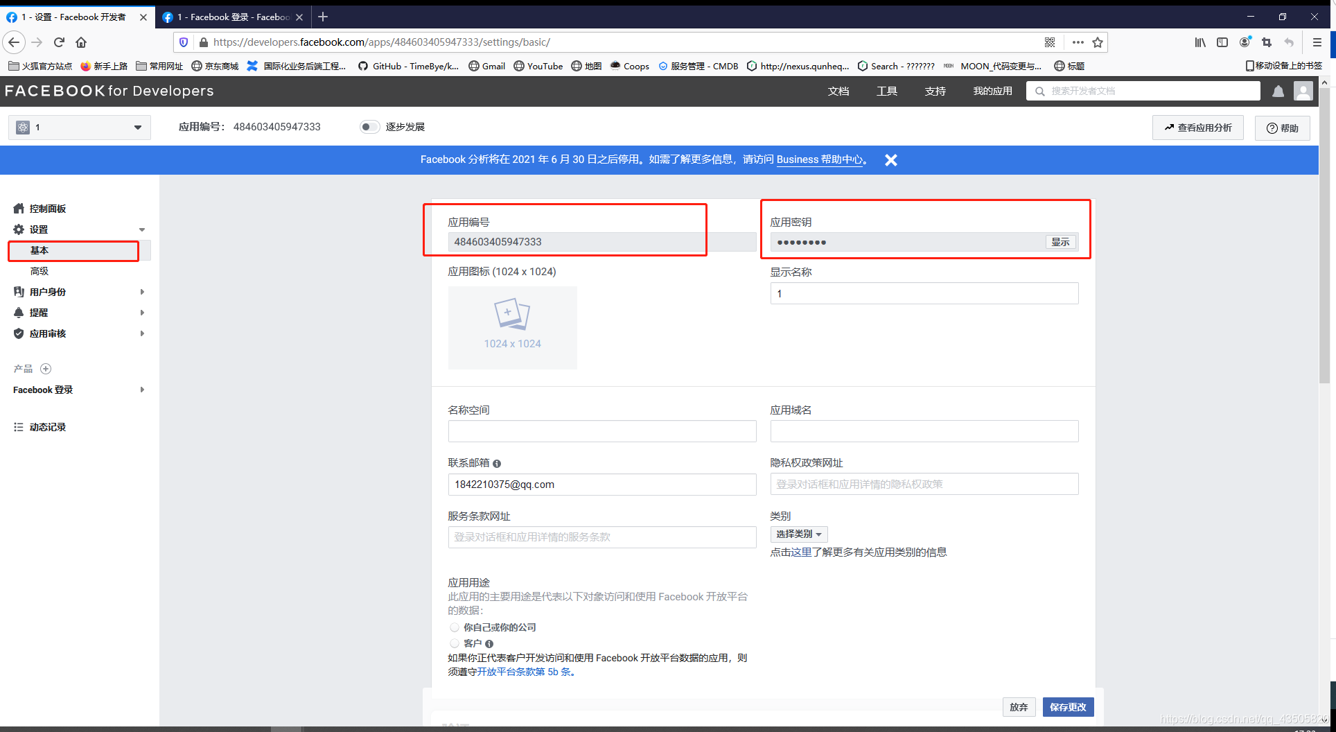Click 查看应用分析 button

coord(1198,128)
